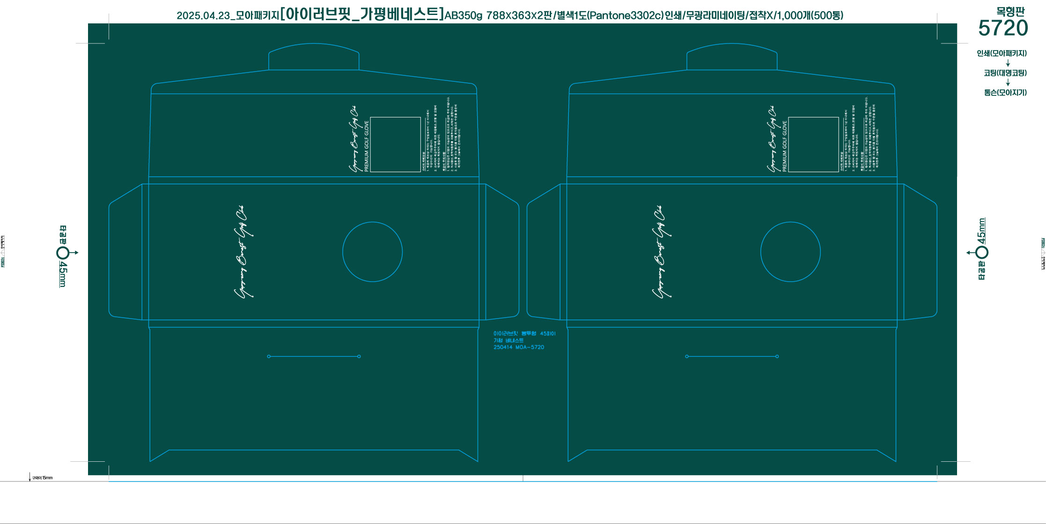Image resolution: width=1046 pixels, height=524 pixels.
Task: Click the 인쇄(모아패키지) label
Action: pyautogui.click(x=1002, y=53)
